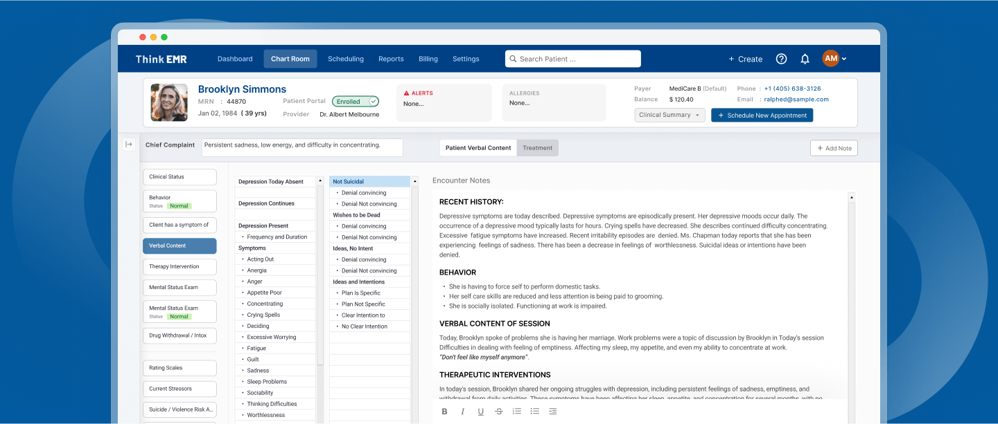Click the help question mark icon
This screenshot has height=424, width=998.
[x=781, y=59]
